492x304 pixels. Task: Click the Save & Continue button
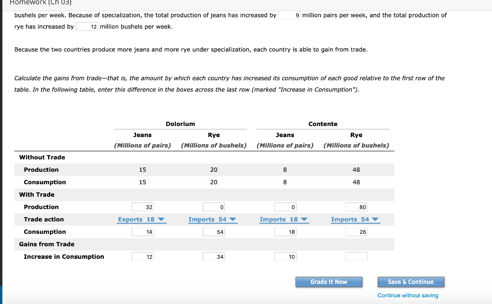pos(411,282)
